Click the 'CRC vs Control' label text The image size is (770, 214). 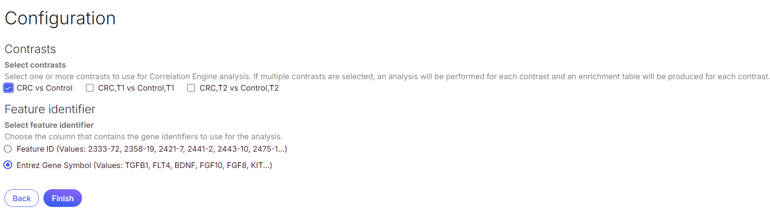point(44,88)
